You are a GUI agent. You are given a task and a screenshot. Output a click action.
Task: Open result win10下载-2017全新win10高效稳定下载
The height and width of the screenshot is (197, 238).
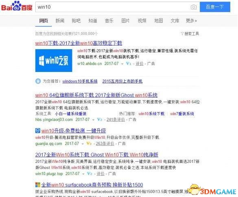79,43
